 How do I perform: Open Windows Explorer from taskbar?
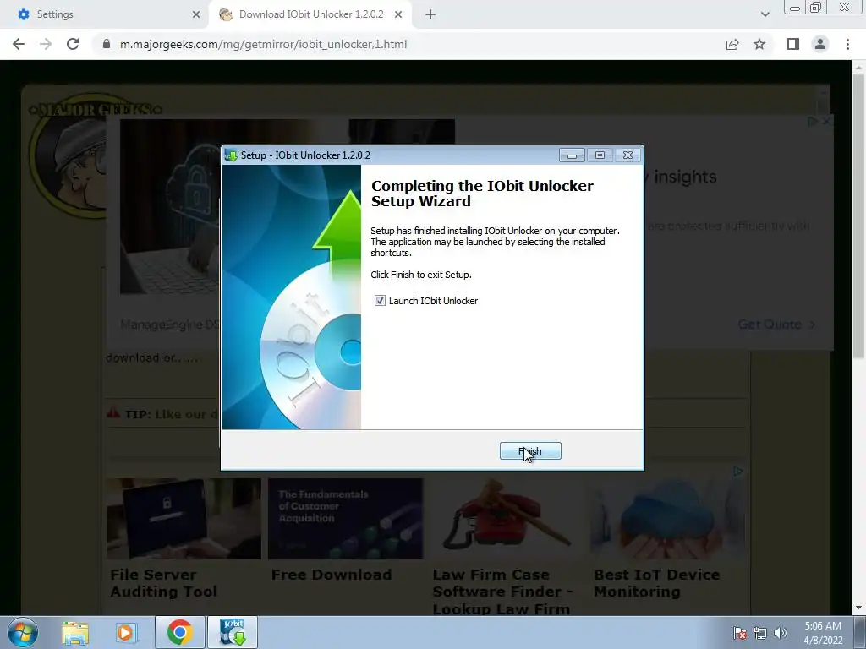point(75,632)
